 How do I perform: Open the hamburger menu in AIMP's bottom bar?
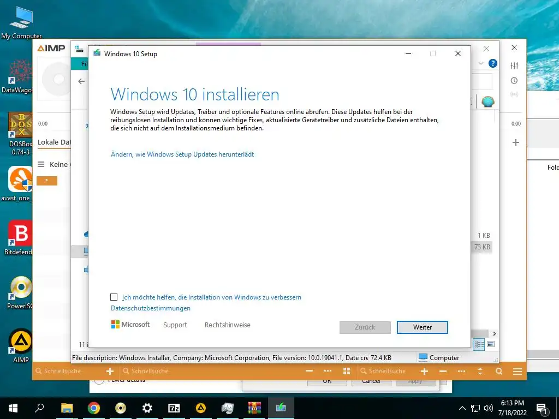point(518,372)
